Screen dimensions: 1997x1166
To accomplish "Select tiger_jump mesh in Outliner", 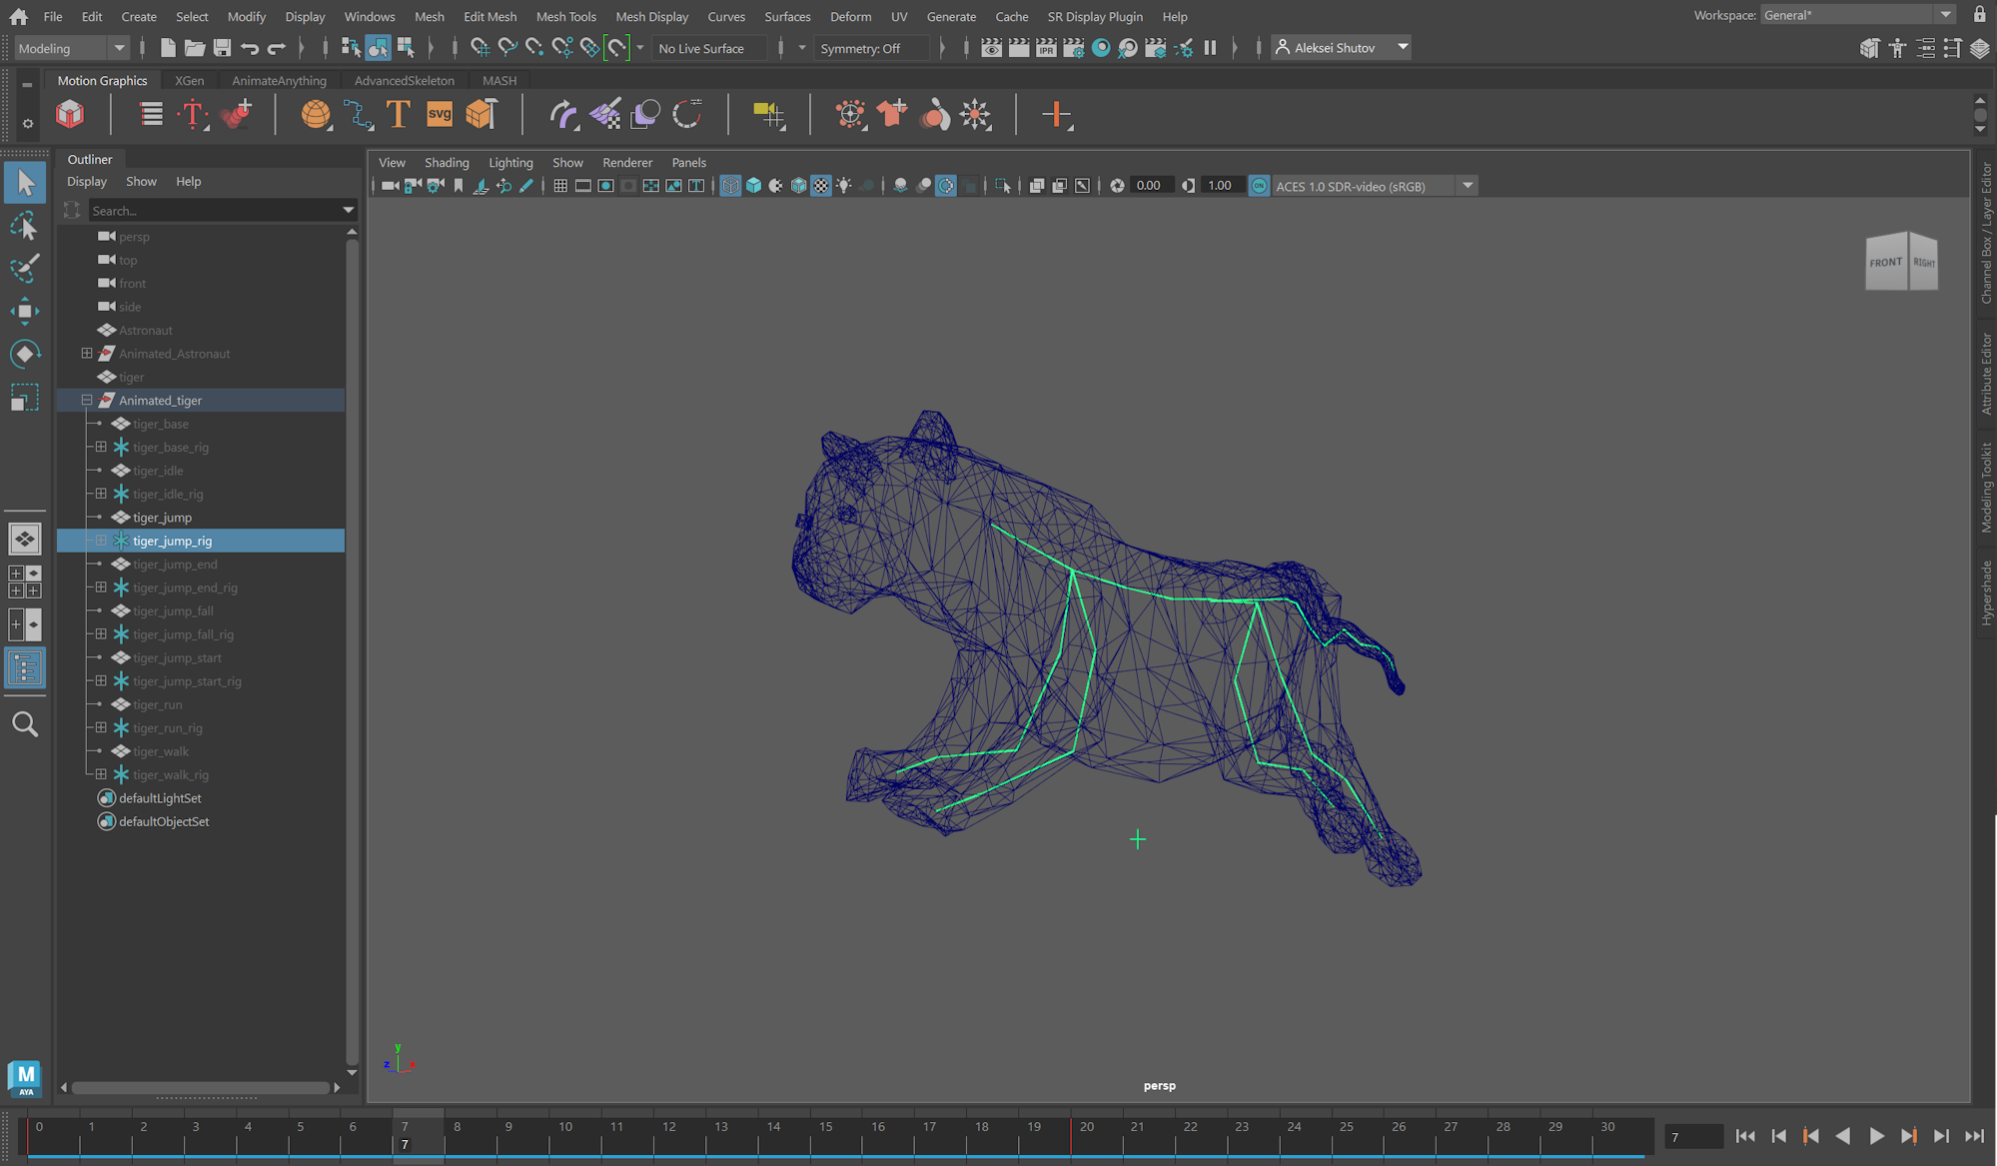I will pos(162,518).
